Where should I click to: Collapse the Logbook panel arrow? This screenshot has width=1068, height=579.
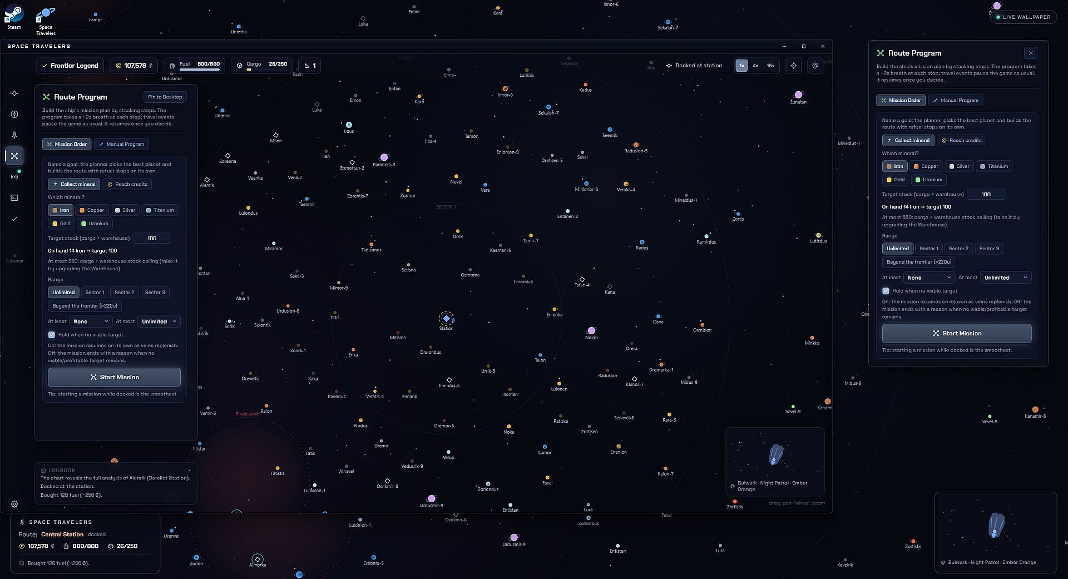(x=189, y=471)
